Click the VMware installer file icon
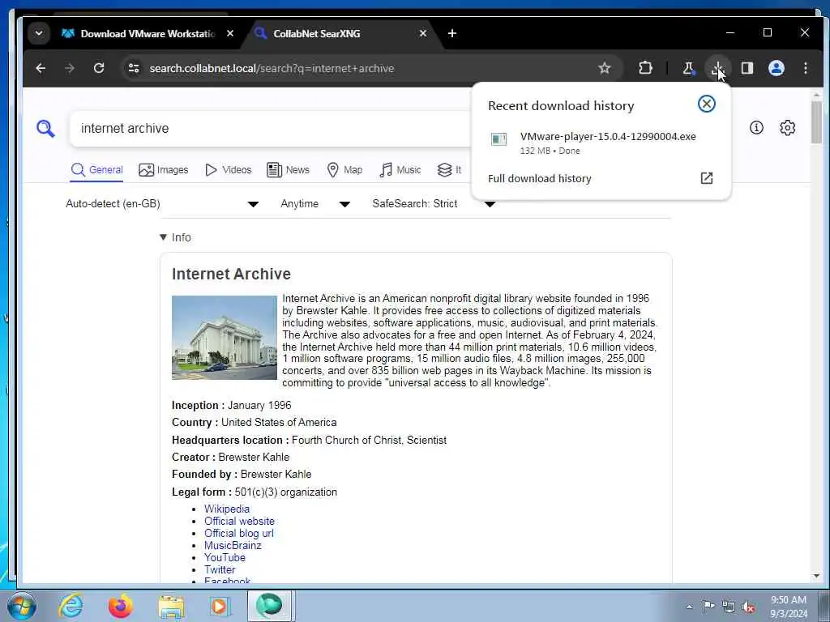 (499, 139)
